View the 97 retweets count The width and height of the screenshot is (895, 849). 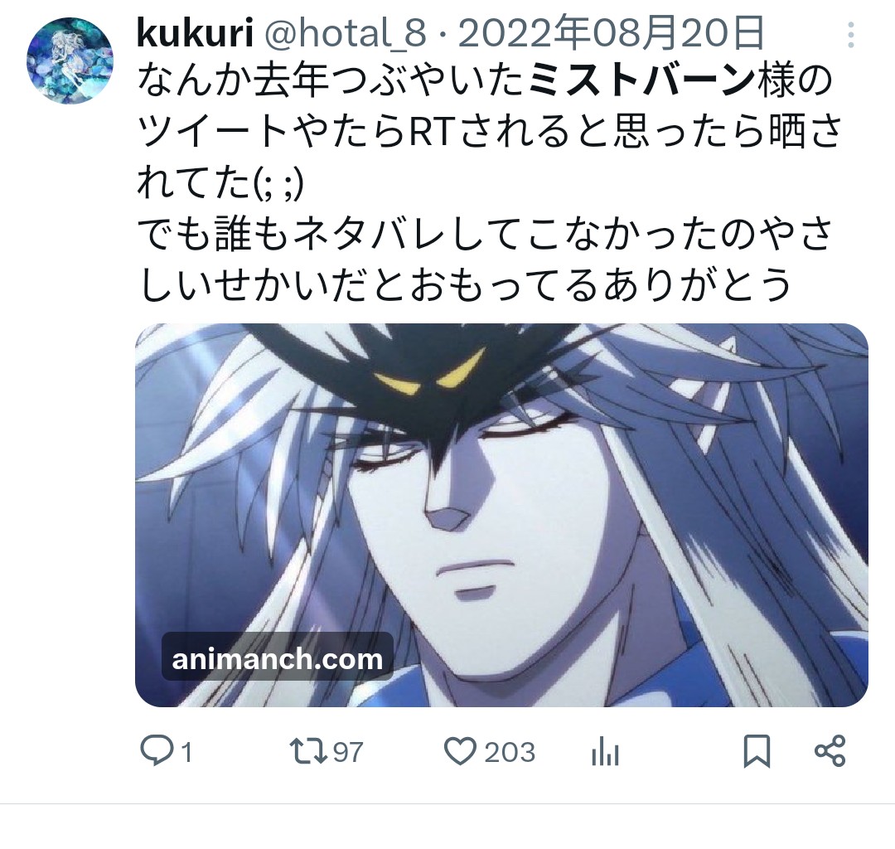[348, 752]
